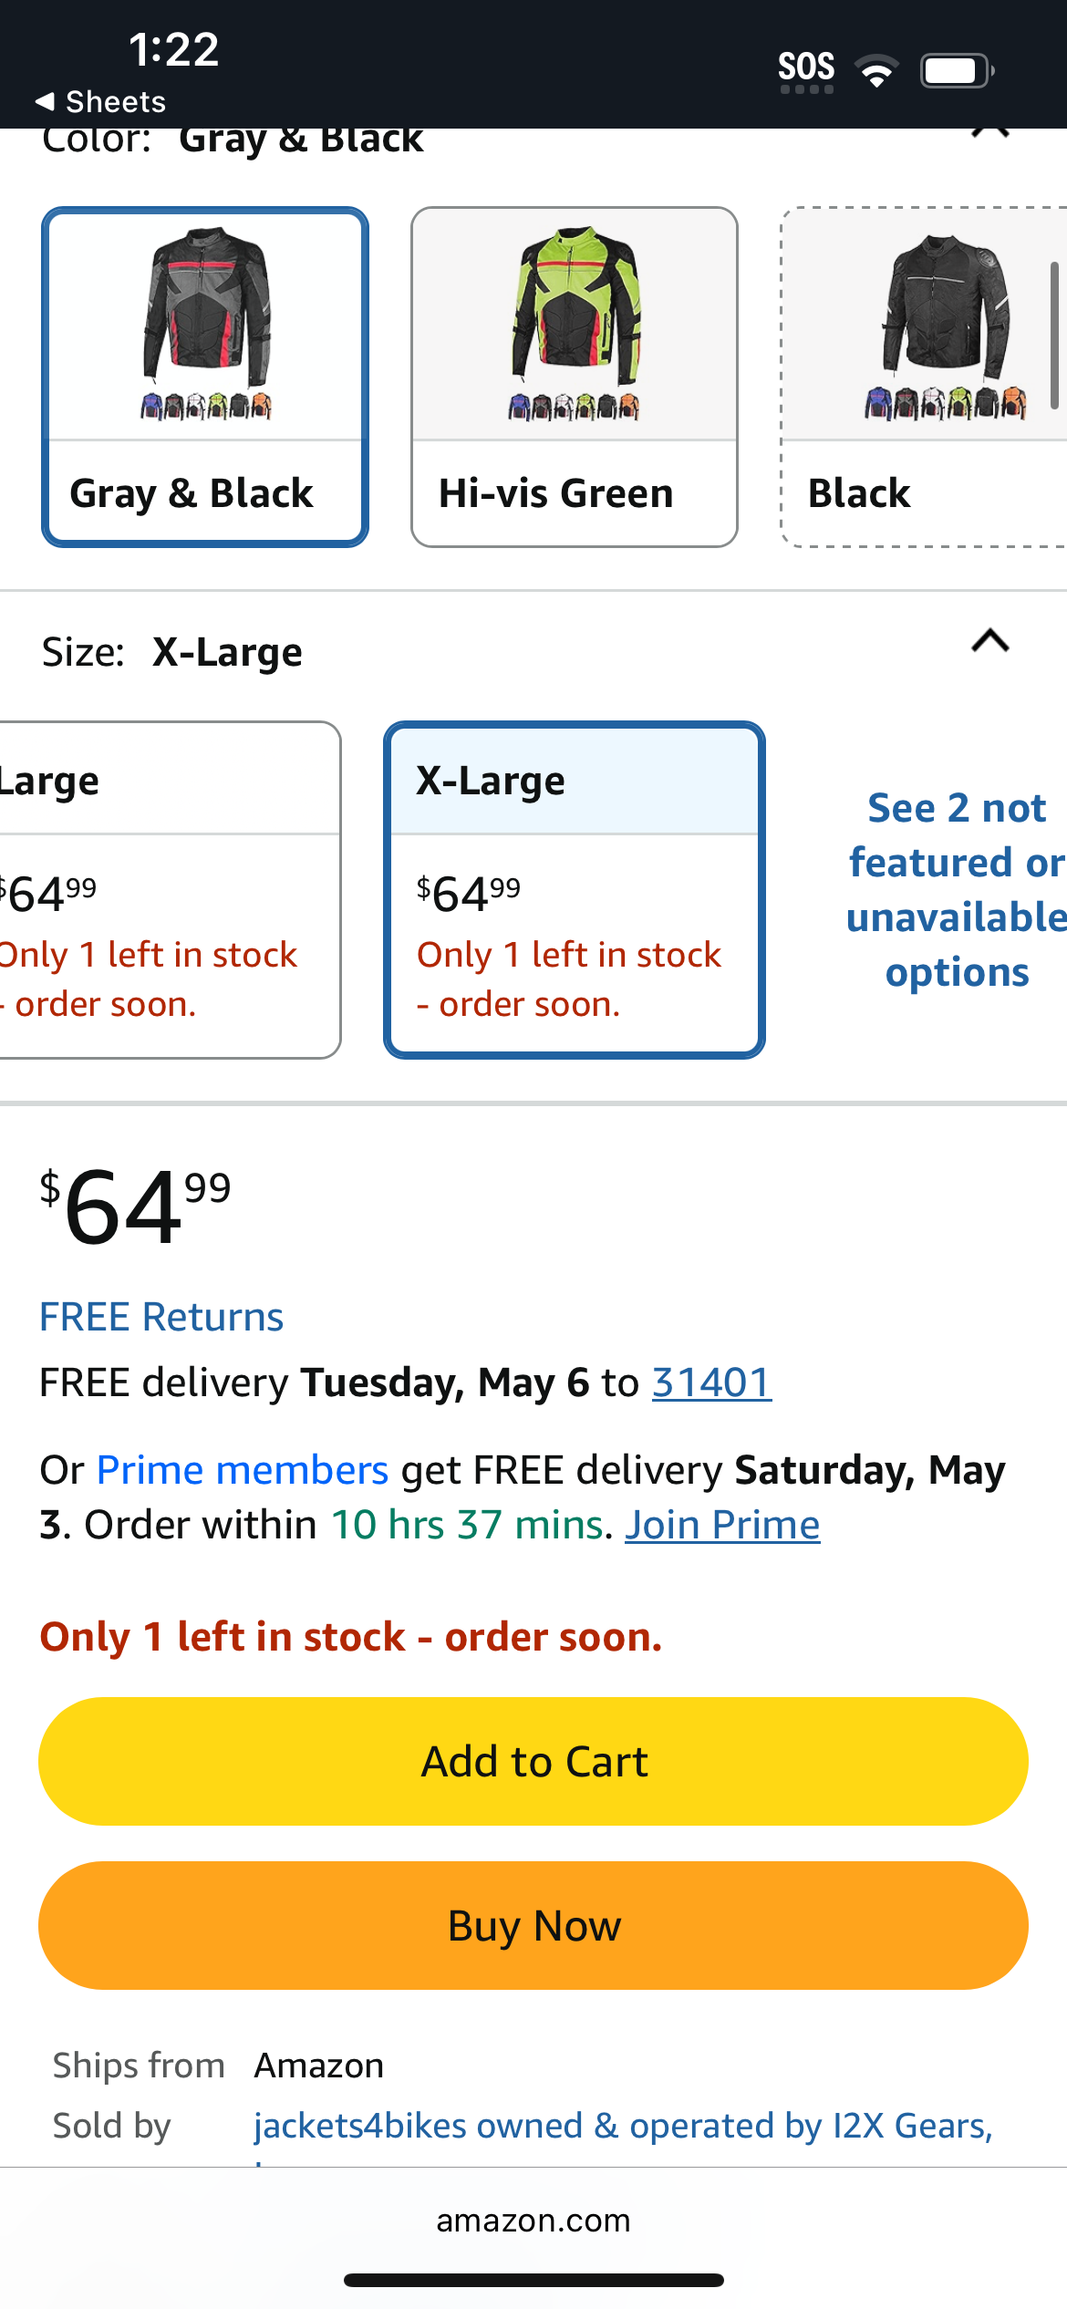The height and width of the screenshot is (2309, 1067).
Task: Tap the Buy Now button
Action: coord(533,1925)
